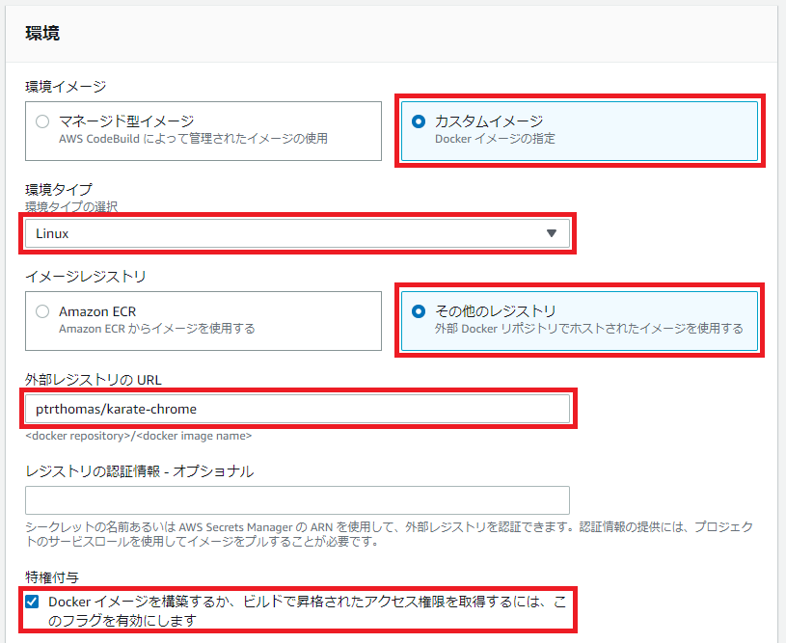Expand the Linux environment type selector
Viewport: 786px width, 643px height.
coord(289,233)
